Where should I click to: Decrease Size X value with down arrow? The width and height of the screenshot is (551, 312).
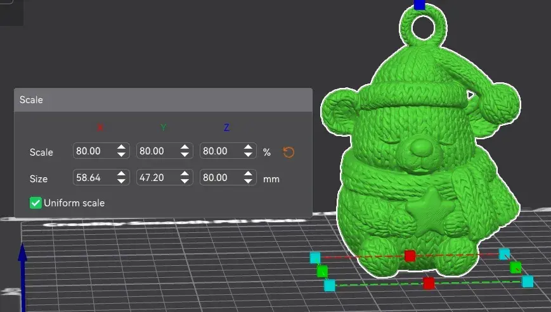[121, 182]
